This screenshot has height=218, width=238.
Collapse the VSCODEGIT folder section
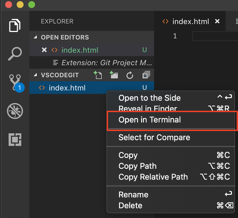(x=36, y=75)
